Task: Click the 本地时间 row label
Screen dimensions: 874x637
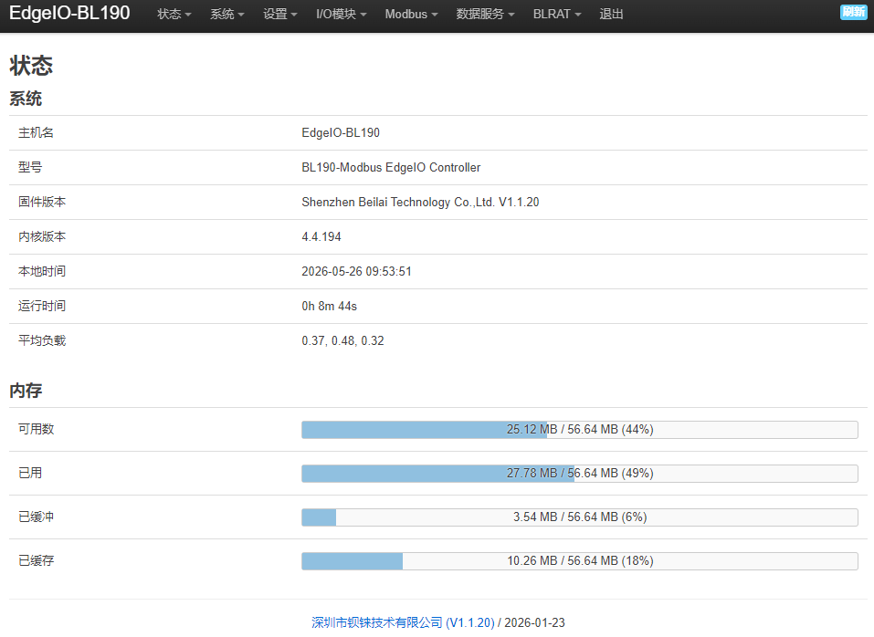Action: pos(42,271)
